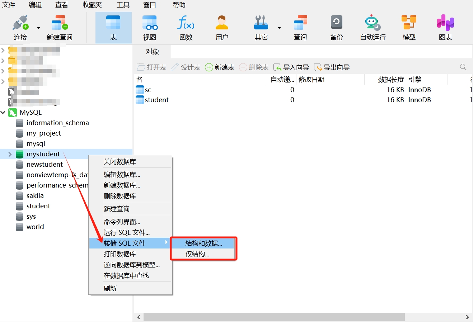Open the 模型 (Model) toolbar icon
Image resolution: width=473 pixels, height=322 pixels.
[x=409, y=24]
